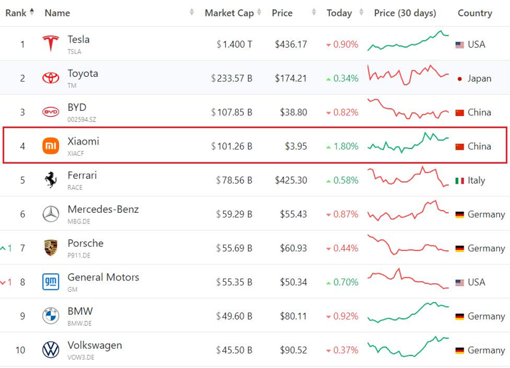Screen dimensions: 510x368
Task: Sort by Today change using its sort arrows
Action: 361,12
